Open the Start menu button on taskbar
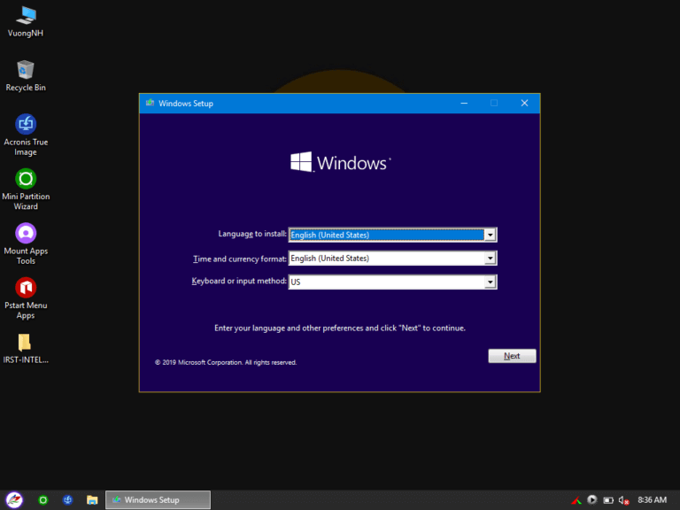This screenshot has height=510, width=680. point(14,500)
